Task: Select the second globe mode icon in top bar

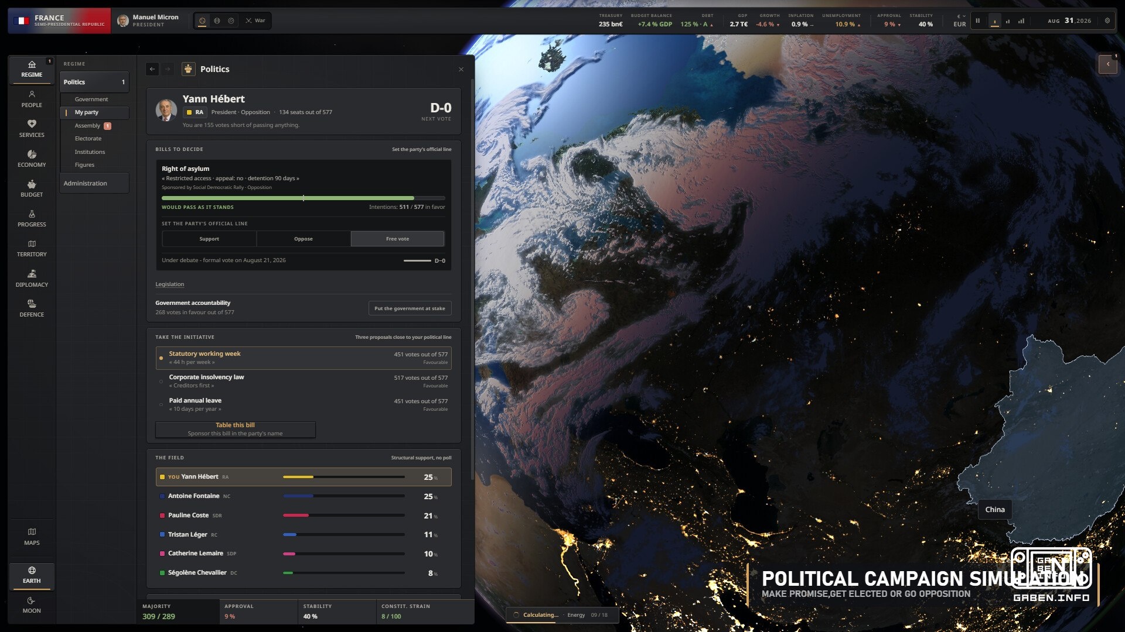Action: pyautogui.click(x=217, y=20)
